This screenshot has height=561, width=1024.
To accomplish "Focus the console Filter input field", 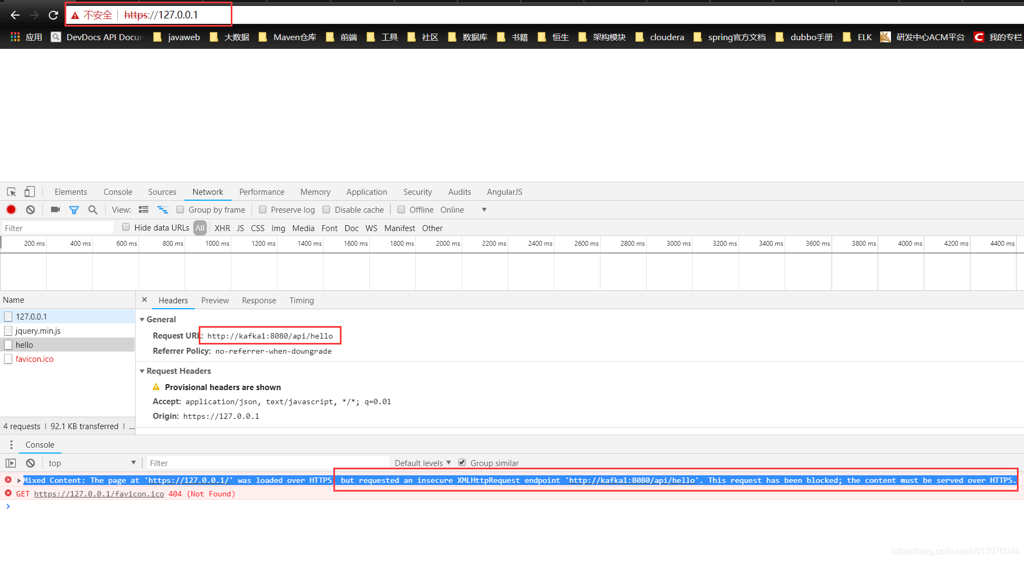I will [268, 463].
